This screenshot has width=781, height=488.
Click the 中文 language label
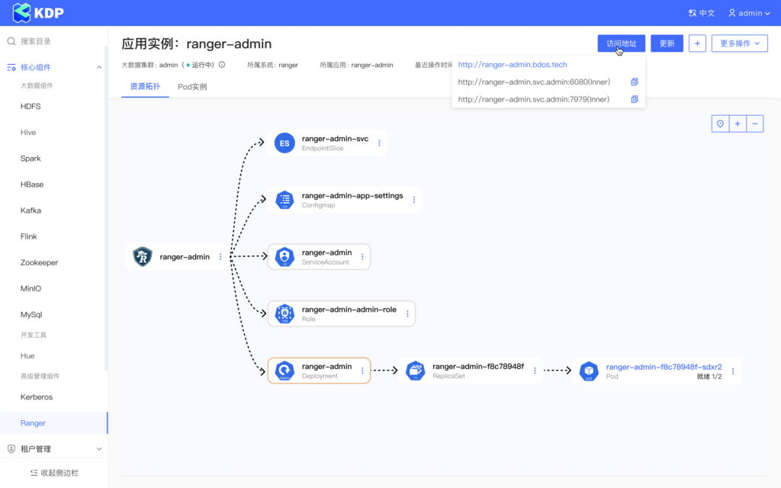[x=707, y=14]
